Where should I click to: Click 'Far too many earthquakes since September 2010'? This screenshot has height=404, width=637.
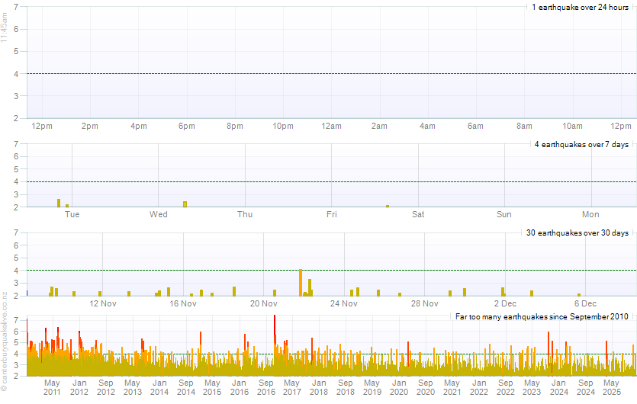(542, 316)
